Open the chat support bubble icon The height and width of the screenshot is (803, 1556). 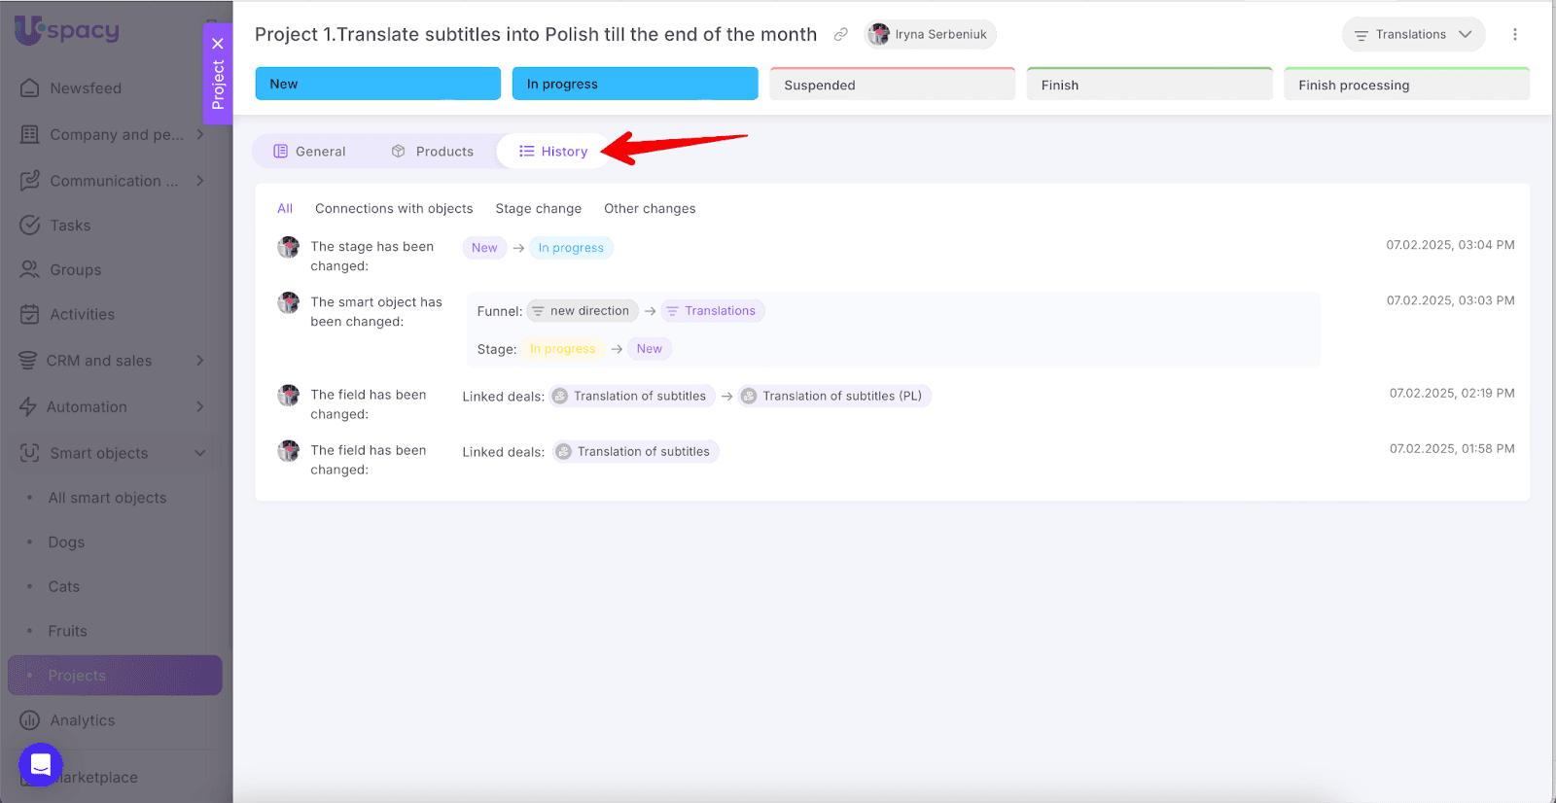(x=41, y=764)
